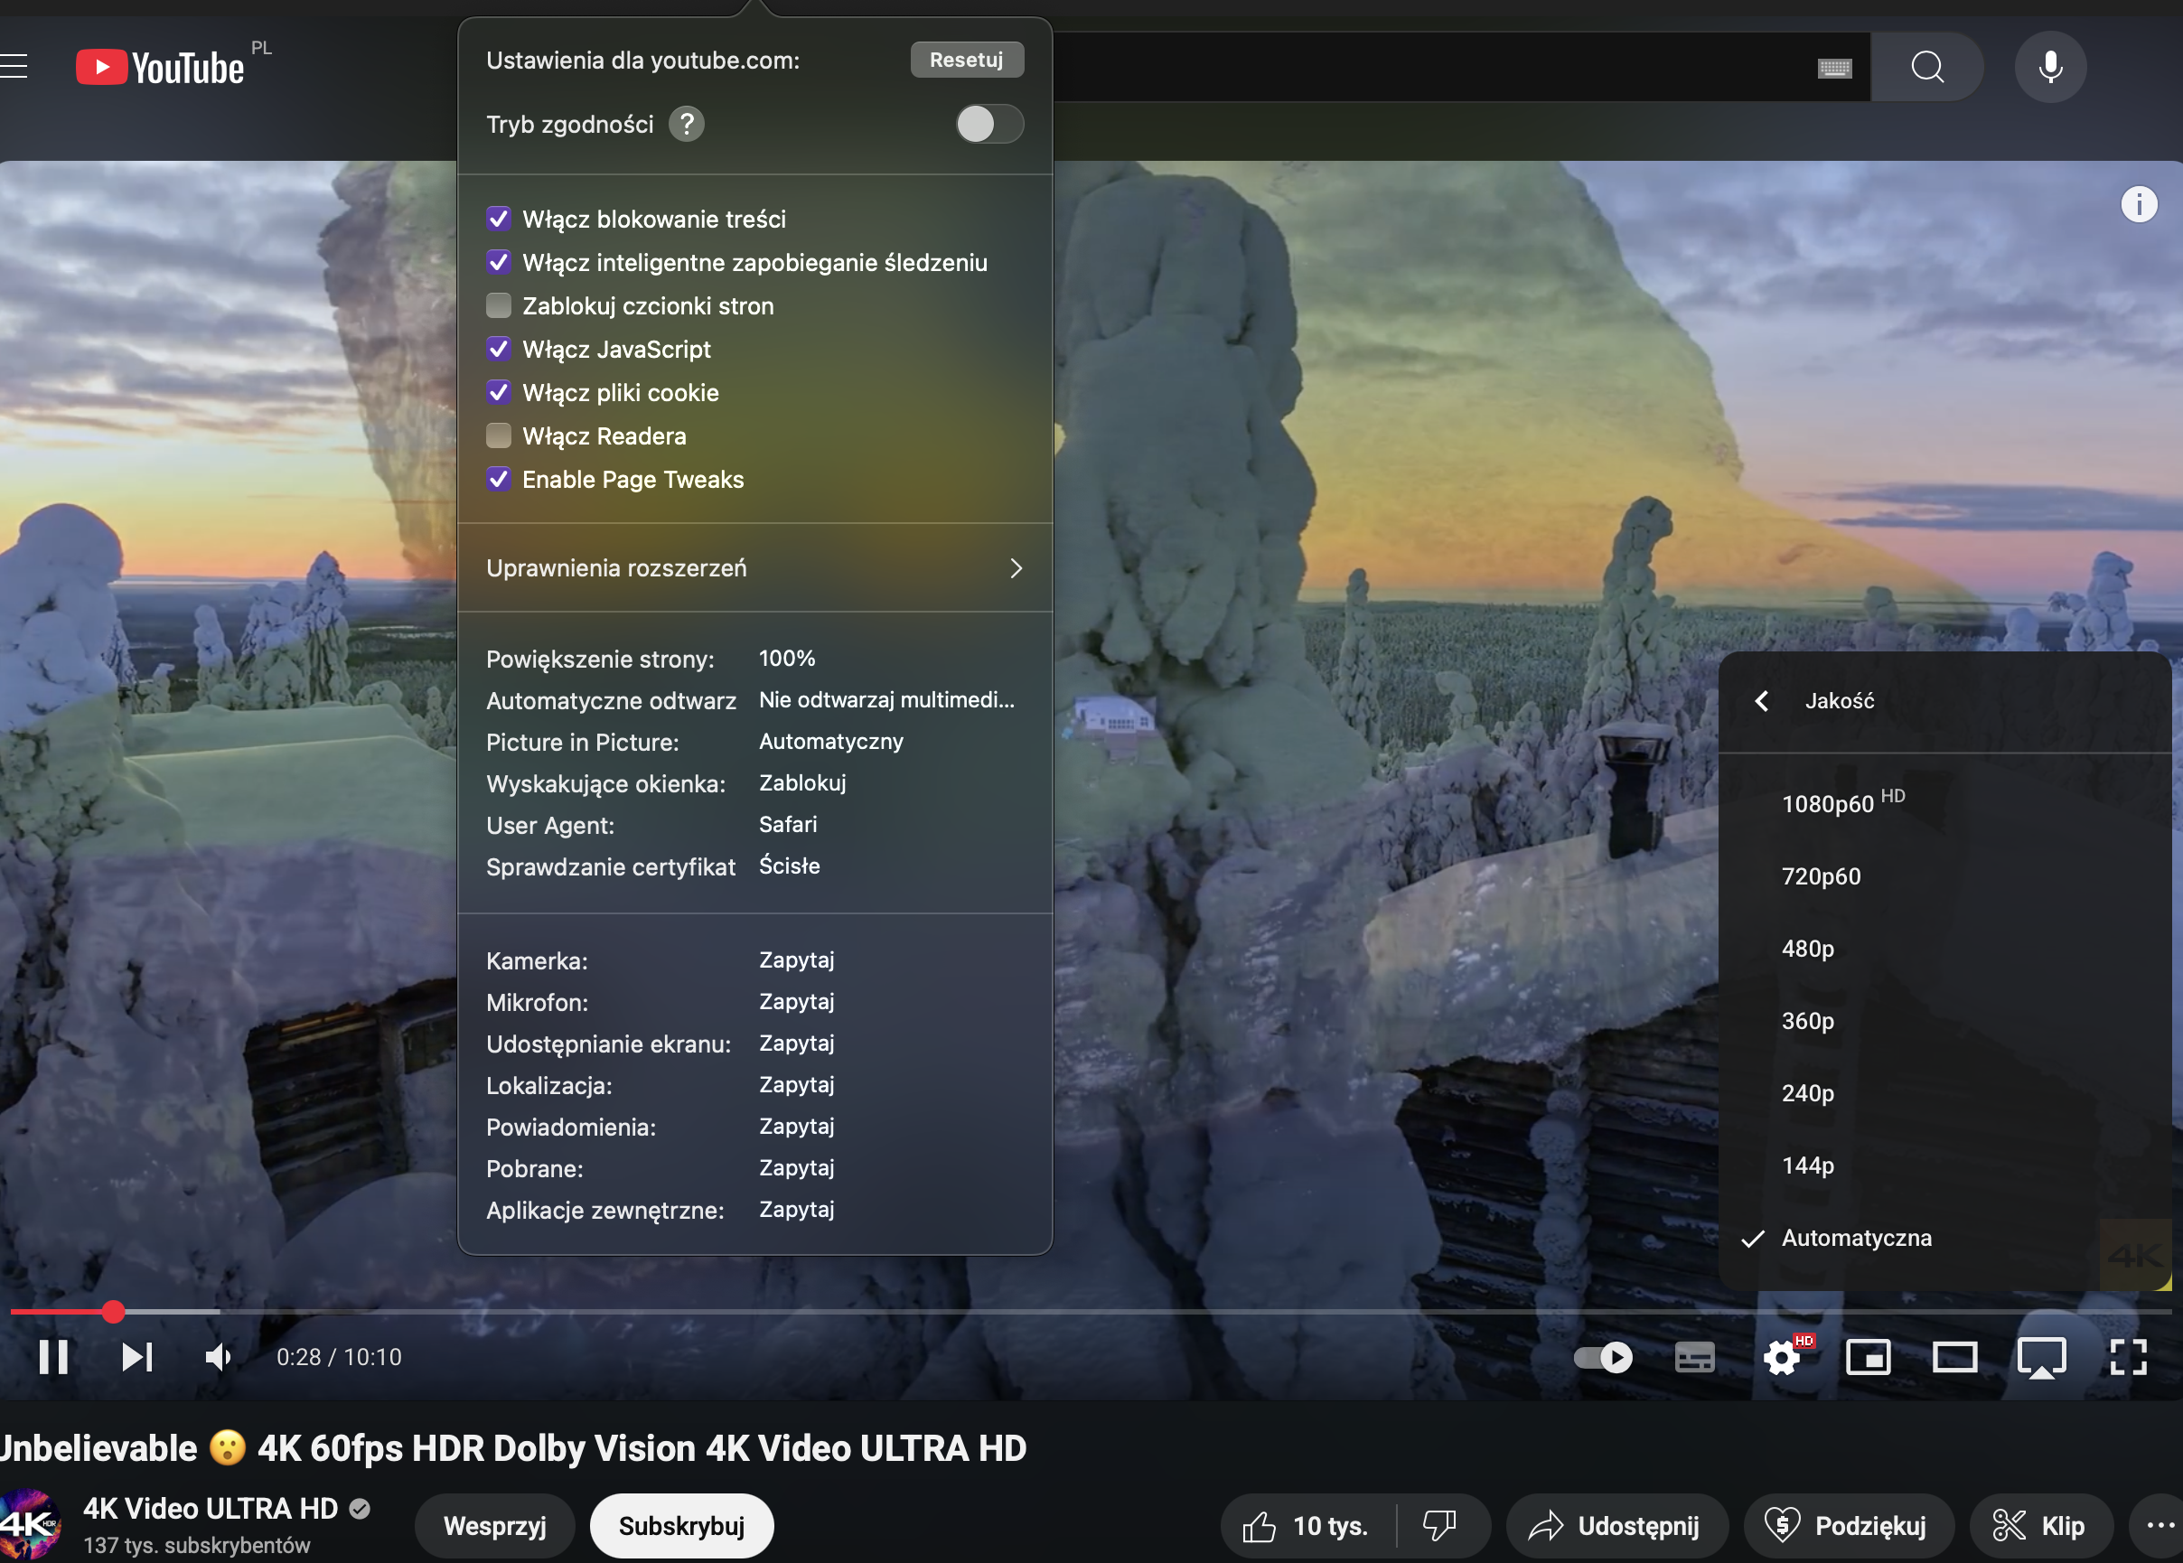Switch to theater mode

coord(1955,1357)
